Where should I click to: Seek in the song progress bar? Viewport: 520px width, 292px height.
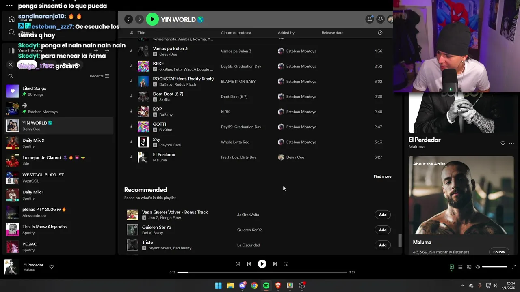(262, 272)
